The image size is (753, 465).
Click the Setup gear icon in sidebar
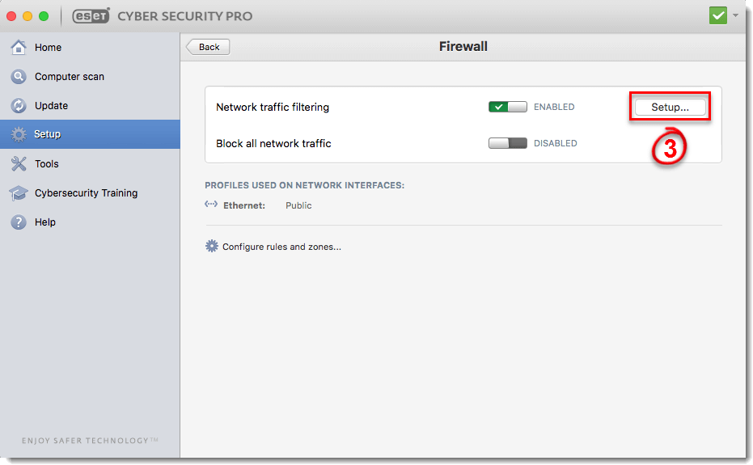click(x=19, y=134)
